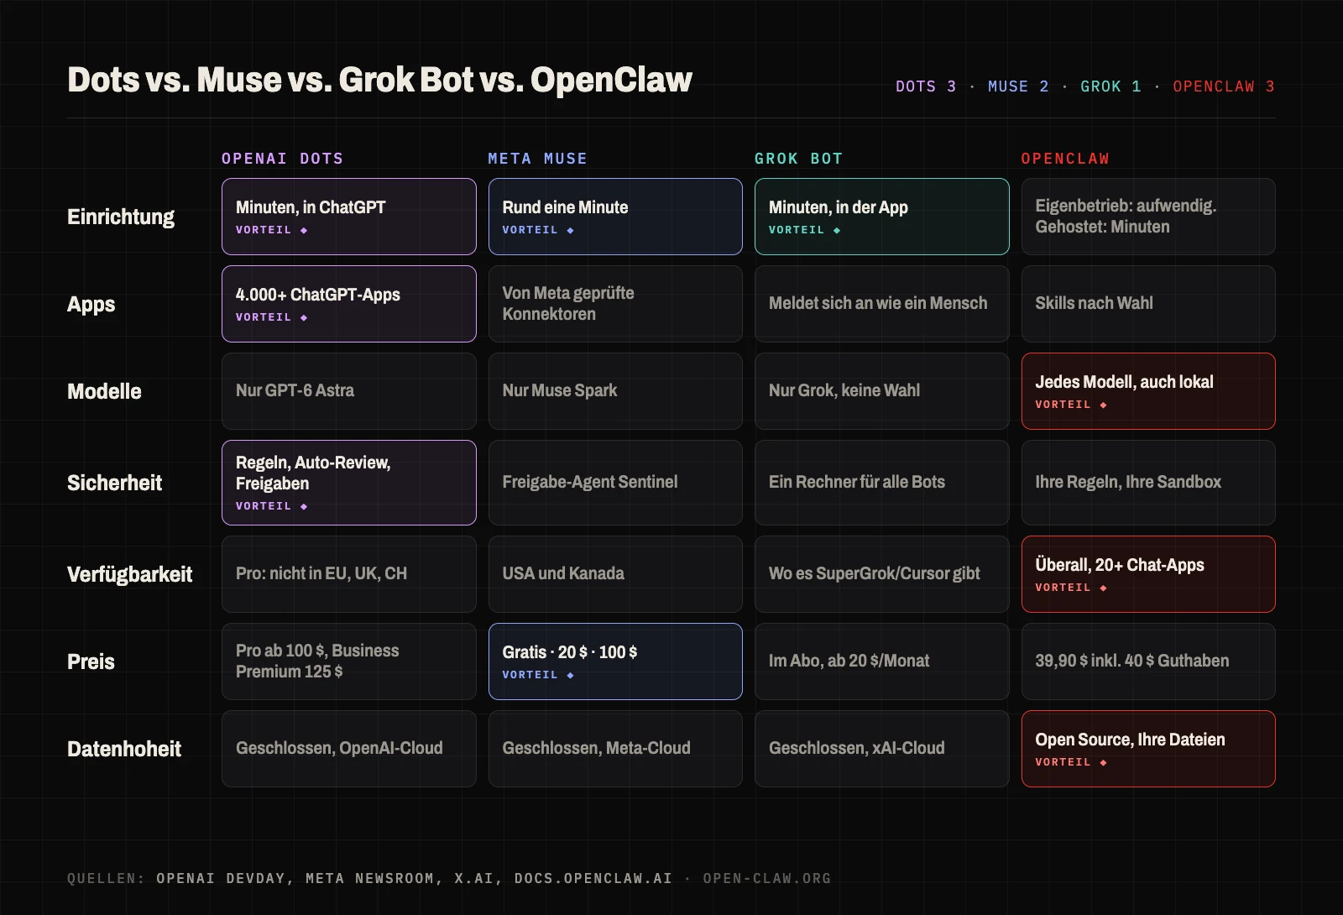Click 'X.AI' in the sources footer
This screenshot has height=915, width=1343.
coord(474,878)
